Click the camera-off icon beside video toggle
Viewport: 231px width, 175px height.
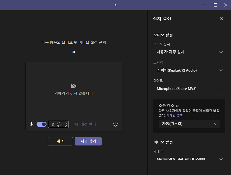pos(52,124)
